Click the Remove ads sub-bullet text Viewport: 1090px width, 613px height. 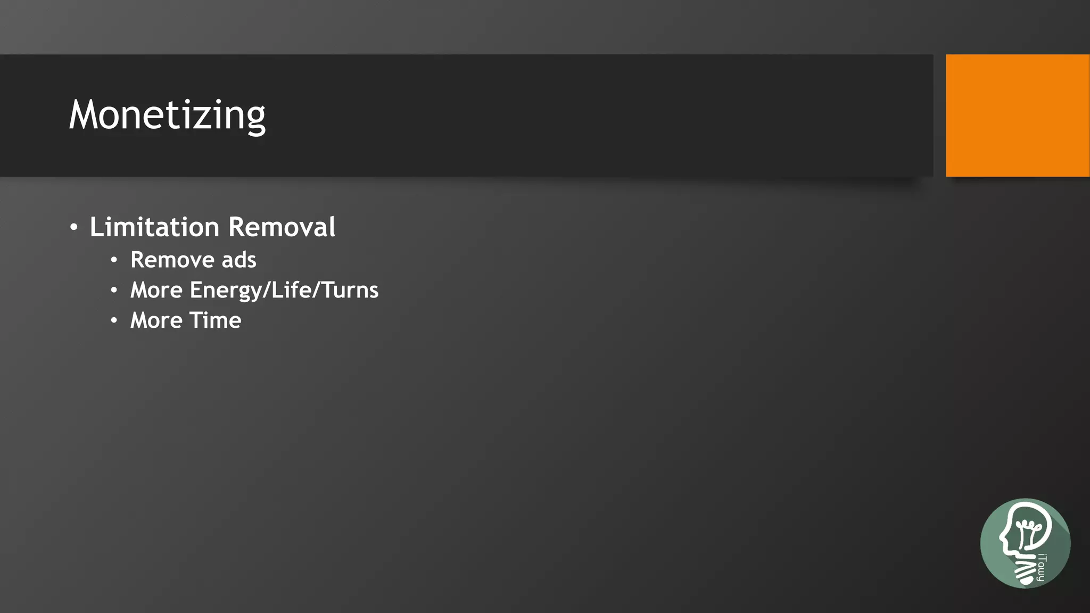click(193, 260)
